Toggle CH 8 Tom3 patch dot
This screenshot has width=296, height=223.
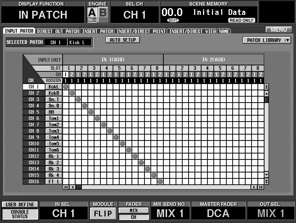[110, 131]
